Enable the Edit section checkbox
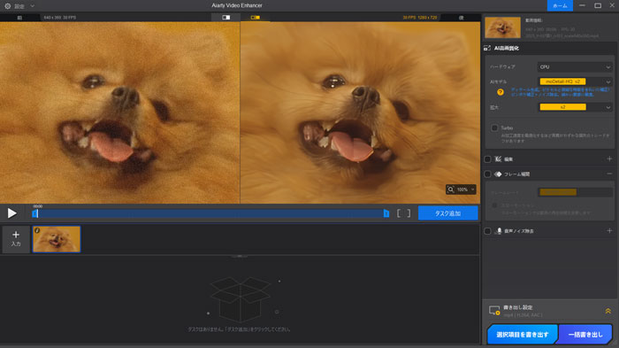This screenshot has height=348, width=619. [x=487, y=159]
